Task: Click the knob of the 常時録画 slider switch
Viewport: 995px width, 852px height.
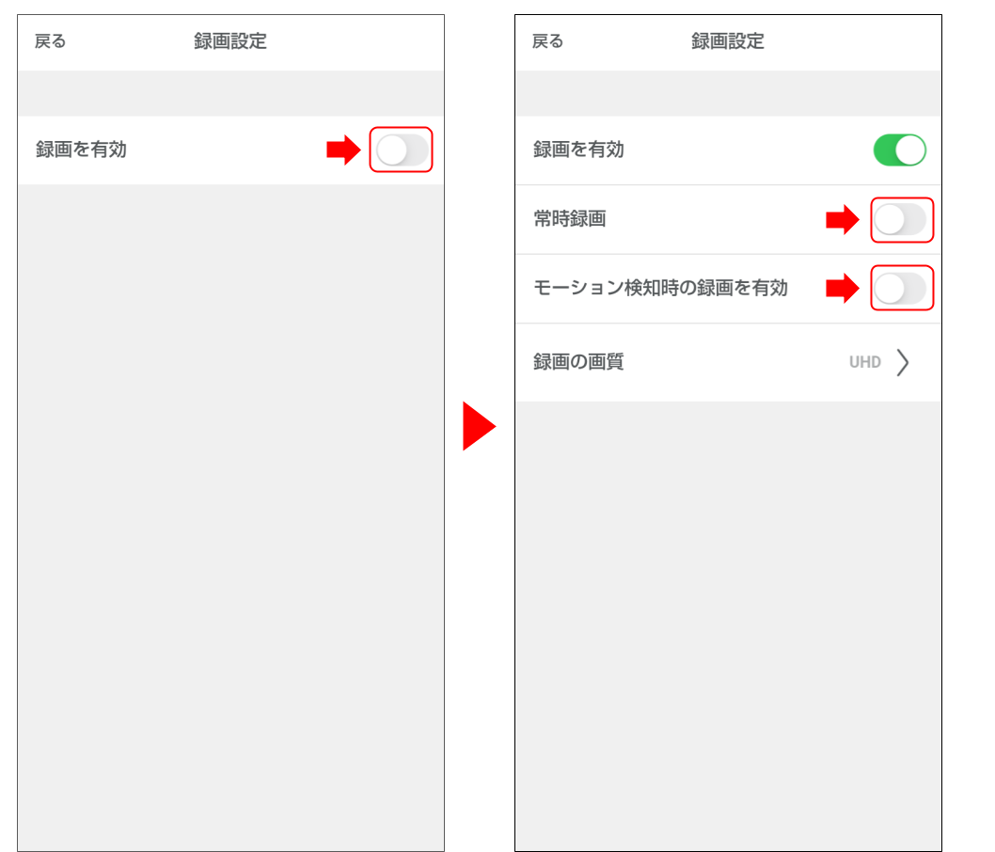Action: tap(890, 220)
